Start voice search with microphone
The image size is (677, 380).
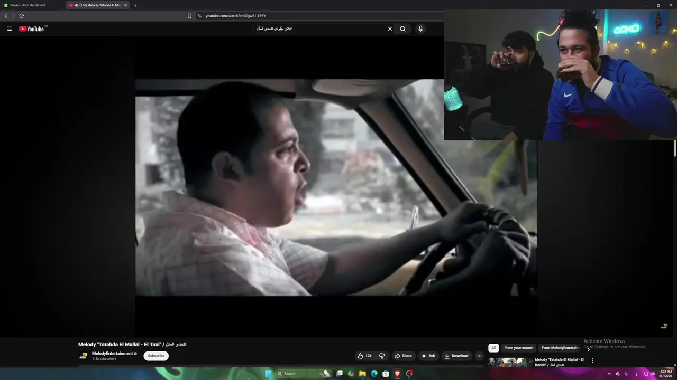[x=420, y=28]
